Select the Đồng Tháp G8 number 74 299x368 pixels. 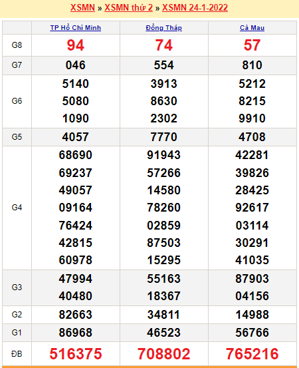tap(163, 45)
